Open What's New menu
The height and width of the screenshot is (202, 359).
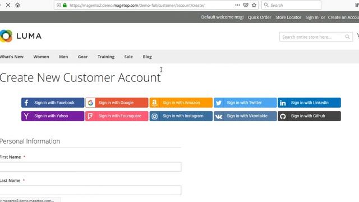coord(12,57)
